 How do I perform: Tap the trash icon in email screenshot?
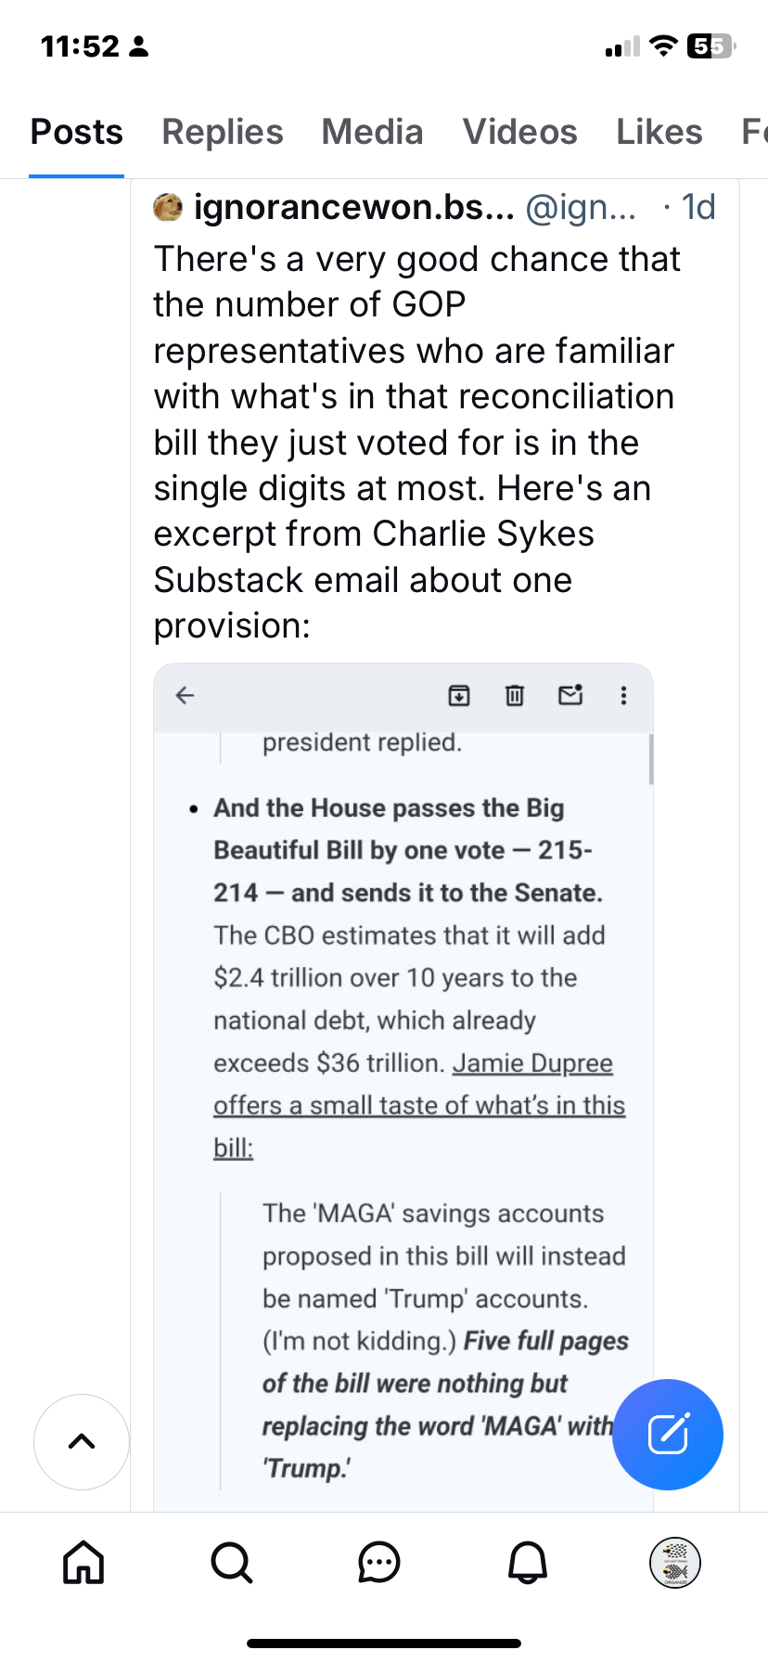tap(515, 695)
